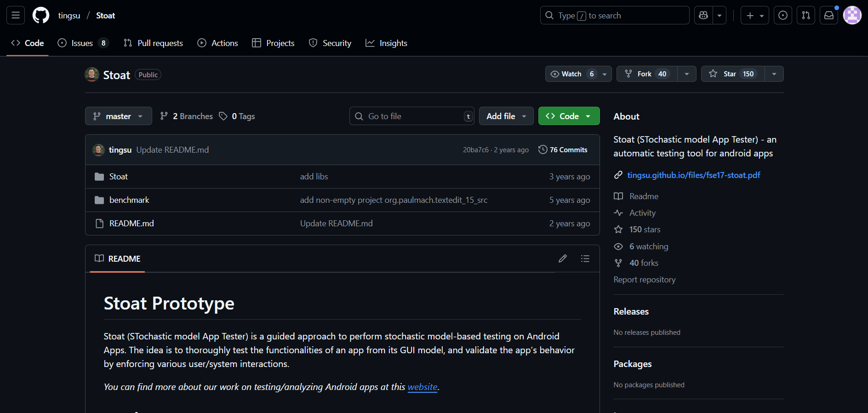868x413 pixels.
Task: Open pull requests icon in header
Action: point(806,15)
